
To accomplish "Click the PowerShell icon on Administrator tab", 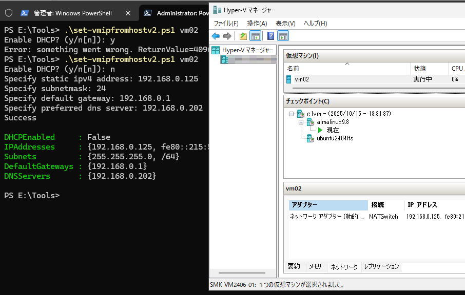I will point(148,13).
